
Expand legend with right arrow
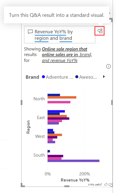point(104,77)
